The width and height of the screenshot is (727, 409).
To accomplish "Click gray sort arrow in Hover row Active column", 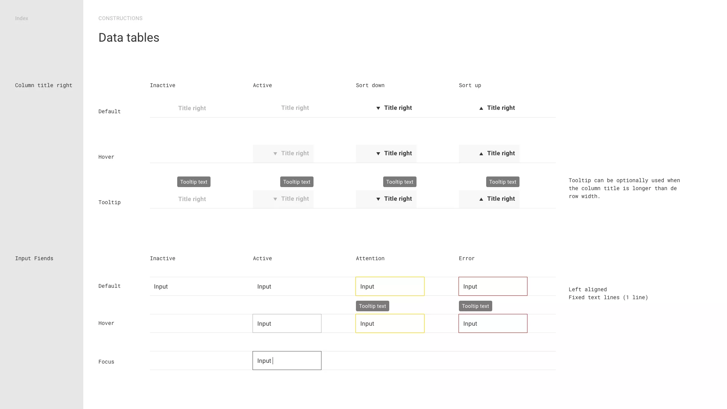I will (275, 154).
